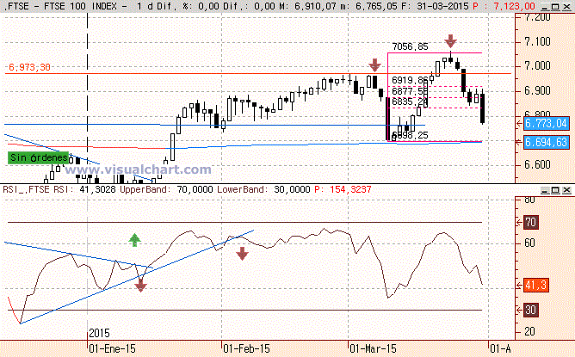Click the 20 label on RSI axis

[530, 332]
